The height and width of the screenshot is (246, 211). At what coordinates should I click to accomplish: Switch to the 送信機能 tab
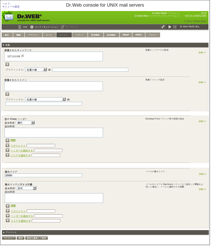click(x=111, y=35)
